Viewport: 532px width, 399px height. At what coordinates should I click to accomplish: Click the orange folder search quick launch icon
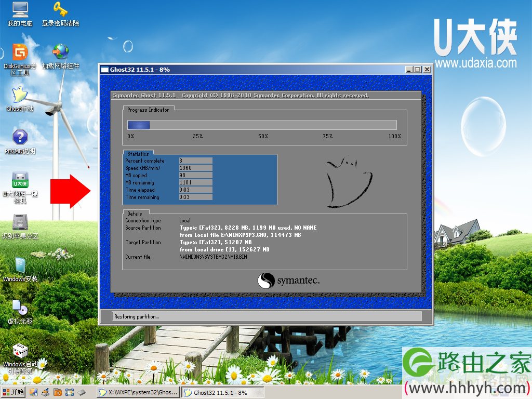[57, 393]
